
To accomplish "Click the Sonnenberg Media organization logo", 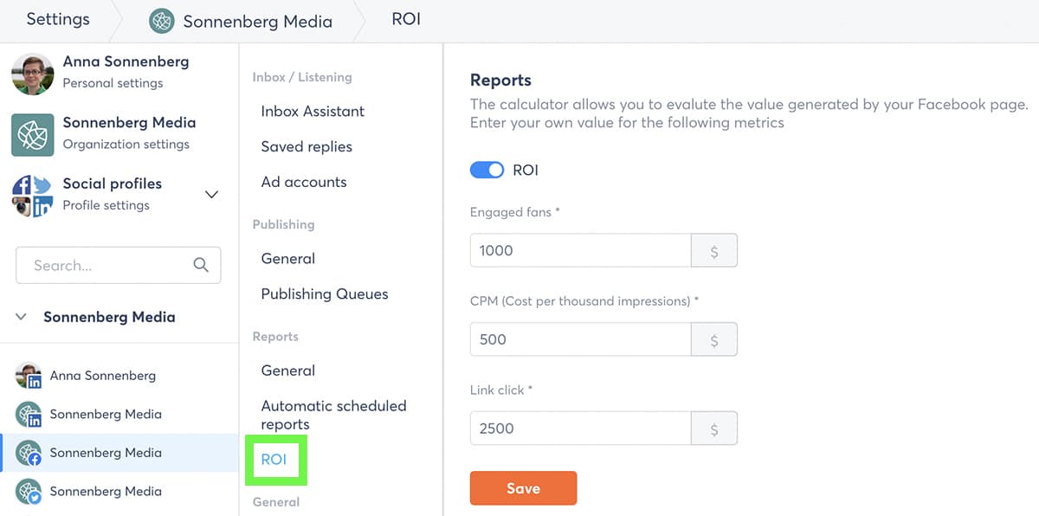I will [33, 134].
